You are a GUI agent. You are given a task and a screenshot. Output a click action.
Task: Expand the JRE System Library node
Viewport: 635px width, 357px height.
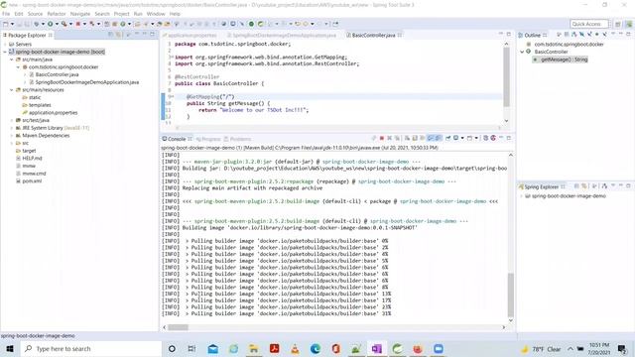(x=12, y=128)
